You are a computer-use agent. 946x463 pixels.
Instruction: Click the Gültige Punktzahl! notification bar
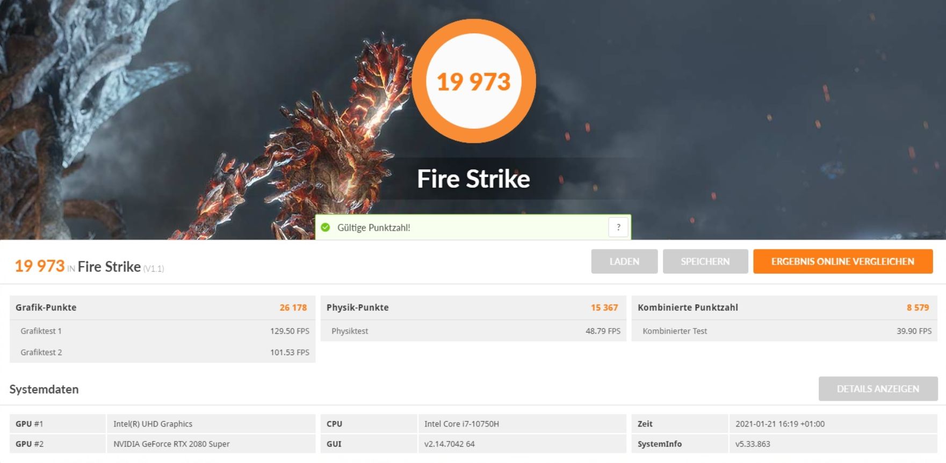click(473, 227)
